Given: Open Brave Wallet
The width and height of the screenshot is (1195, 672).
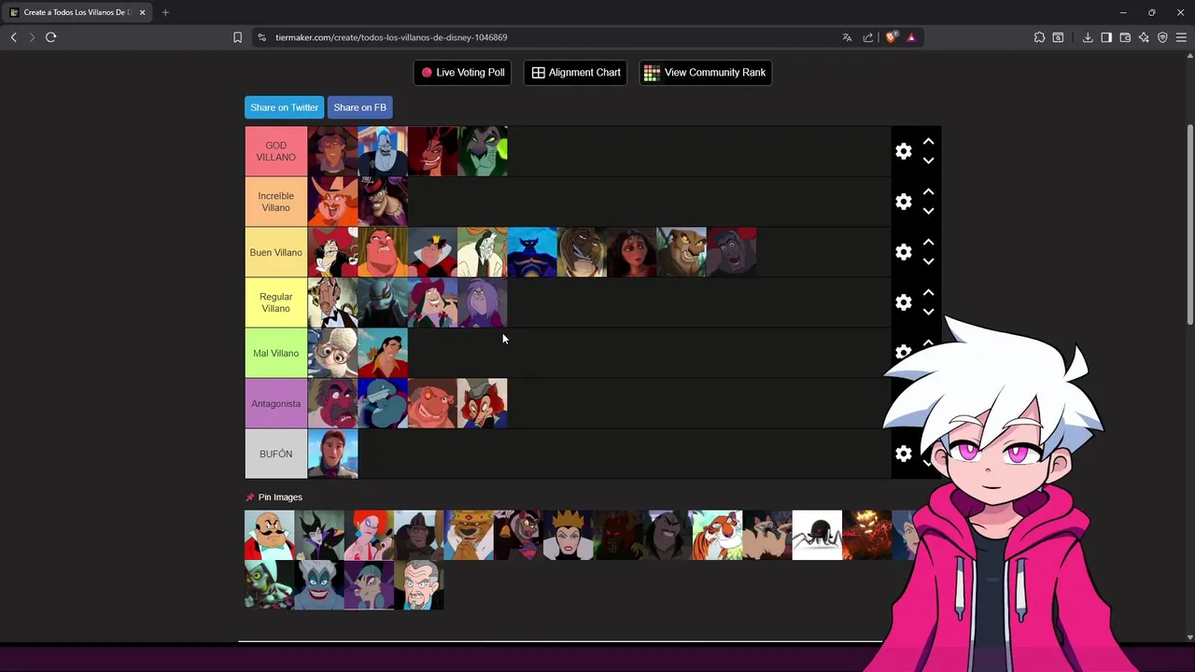Looking at the screenshot, I should (x=1125, y=37).
